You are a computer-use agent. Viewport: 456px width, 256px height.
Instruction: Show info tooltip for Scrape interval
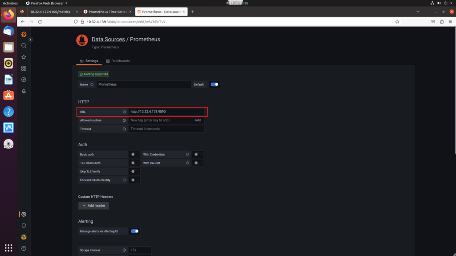click(124, 250)
